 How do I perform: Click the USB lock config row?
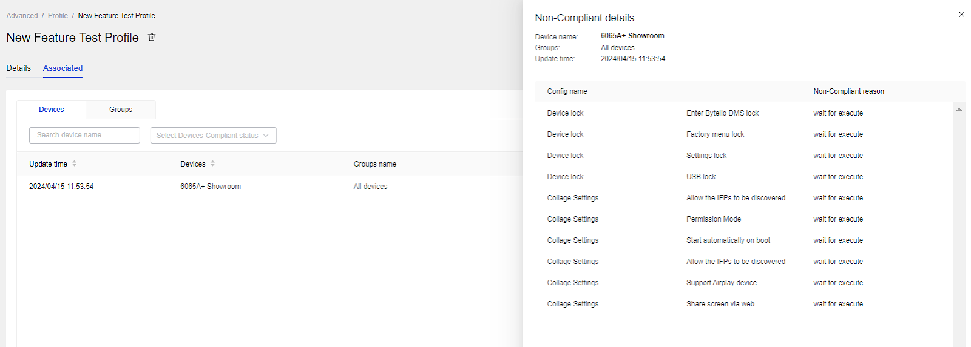click(x=744, y=177)
